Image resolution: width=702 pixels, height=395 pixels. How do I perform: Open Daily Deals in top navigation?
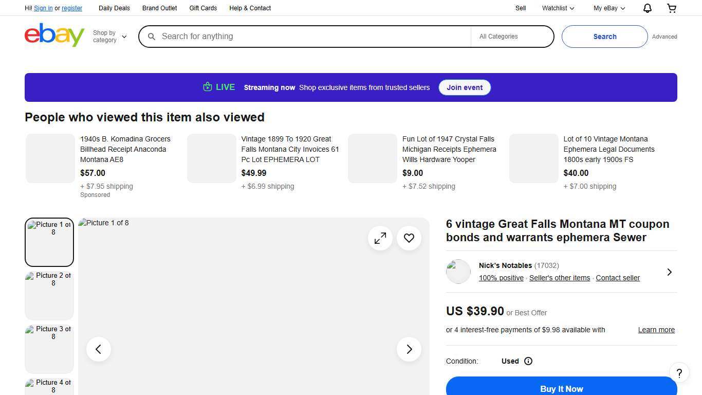(x=114, y=8)
